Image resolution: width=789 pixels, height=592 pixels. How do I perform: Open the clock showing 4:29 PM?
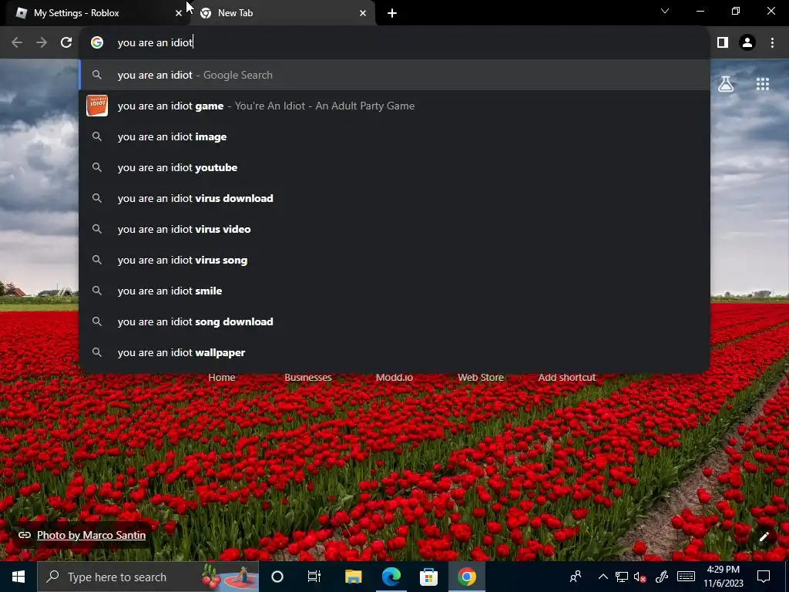[723, 577]
